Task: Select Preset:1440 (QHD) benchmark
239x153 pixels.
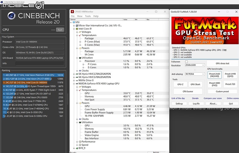Action: tap(230, 75)
